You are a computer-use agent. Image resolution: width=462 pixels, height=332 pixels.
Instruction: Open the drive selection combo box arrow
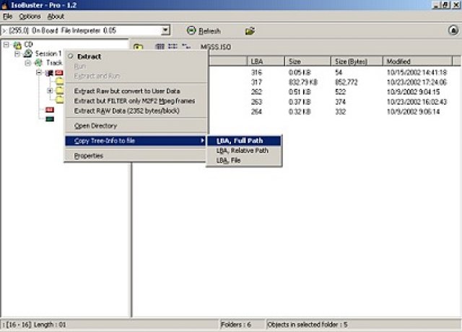165,30
